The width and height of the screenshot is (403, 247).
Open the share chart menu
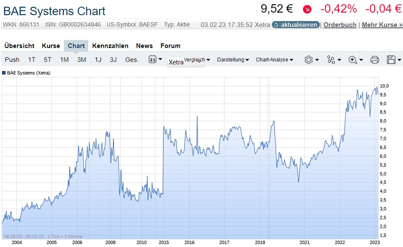click(334, 60)
